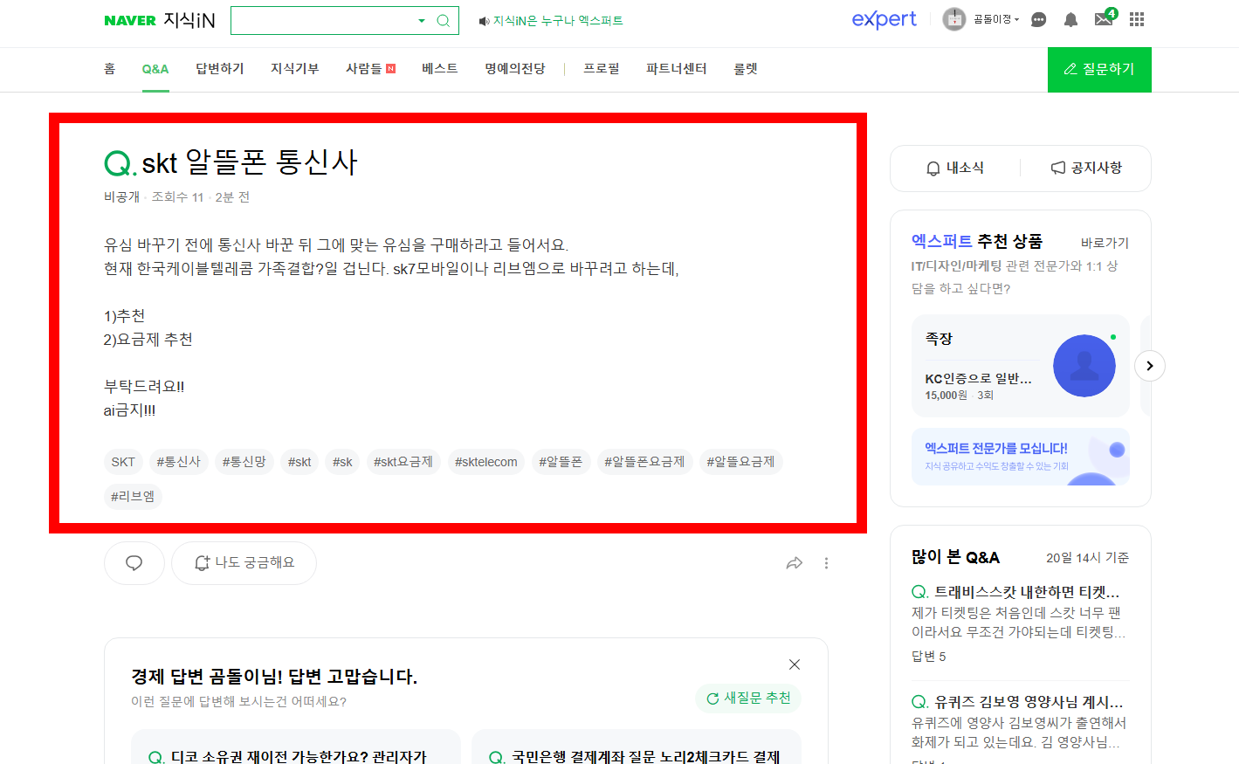Viewport: 1239px width, 764px height.
Task: Click the SKT category tag
Action: pyautogui.click(x=123, y=462)
